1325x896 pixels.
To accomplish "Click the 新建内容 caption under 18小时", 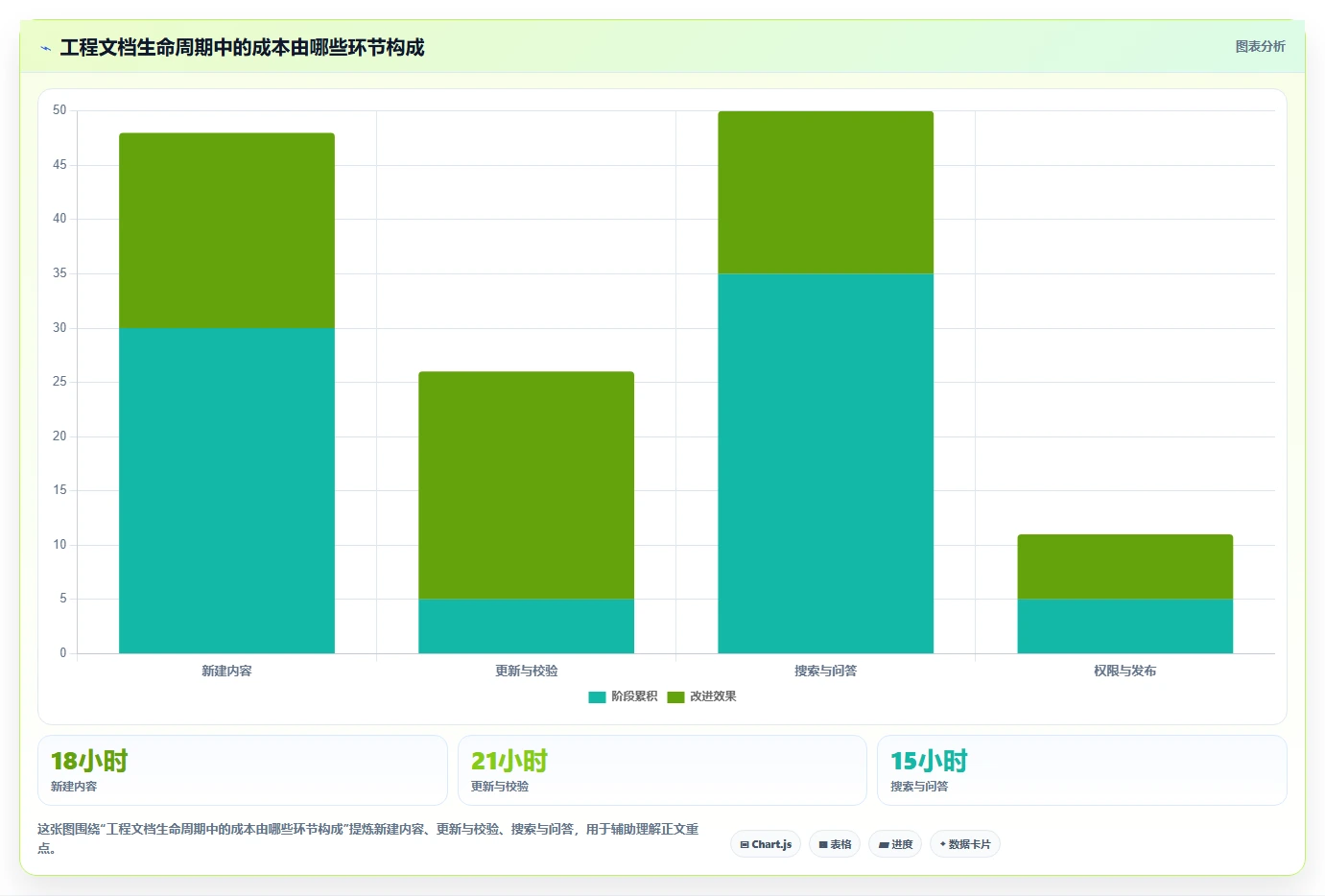I will point(74,786).
